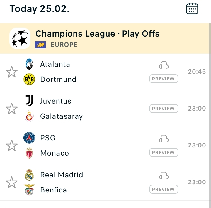Click the Champions League logo icon
The image size is (211, 208).
pyautogui.click(x=20, y=38)
